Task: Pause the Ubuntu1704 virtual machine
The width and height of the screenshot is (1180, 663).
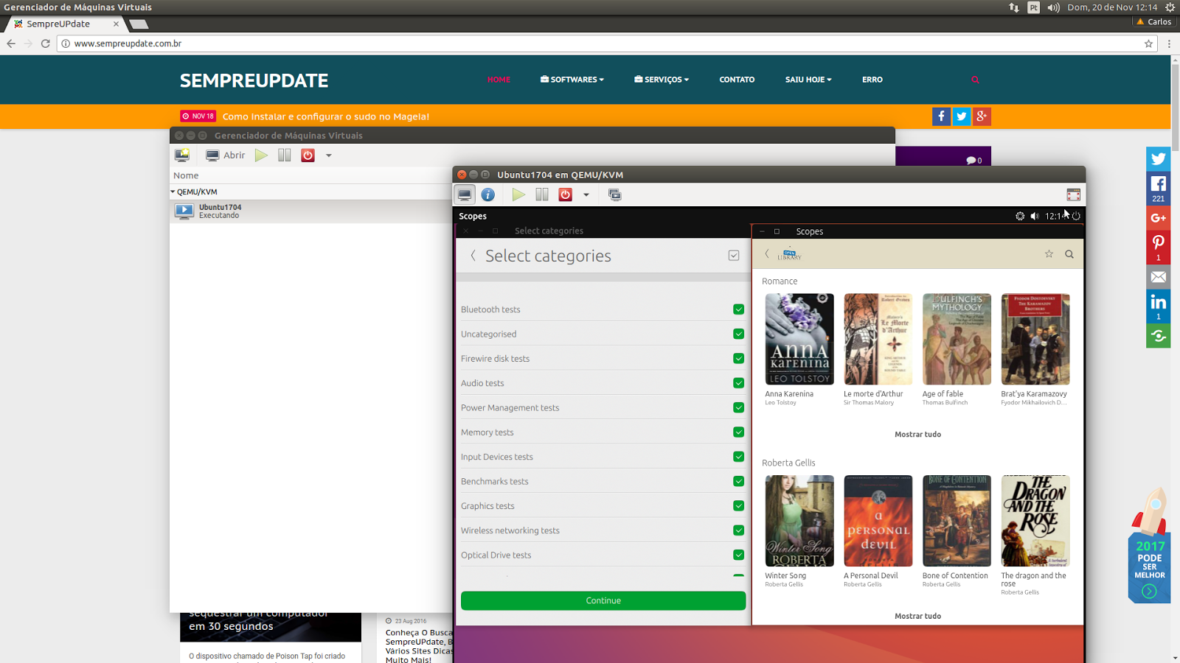Action: point(542,194)
